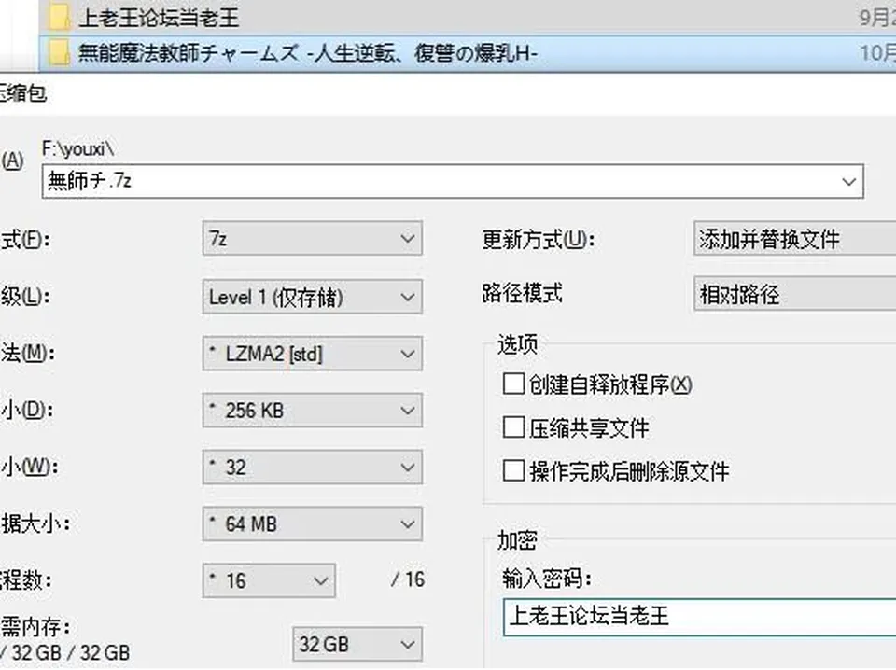The image size is (896, 670).
Task: Click the 路径模式 label
Action: 522,294
